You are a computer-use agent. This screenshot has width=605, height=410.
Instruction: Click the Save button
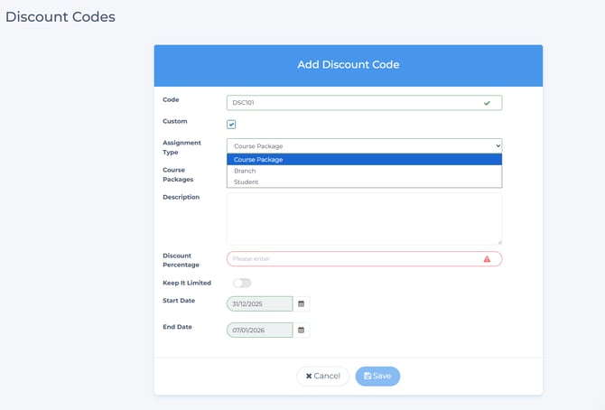(377, 376)
